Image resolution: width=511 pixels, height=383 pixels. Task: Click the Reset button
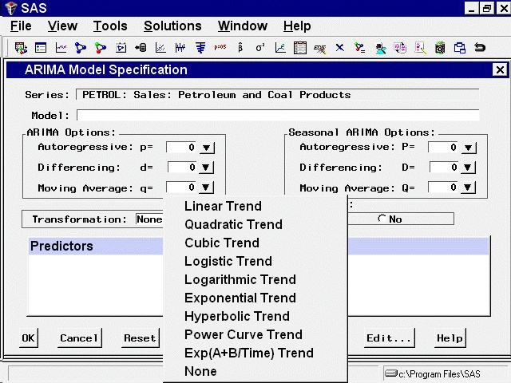(x=140, y=338)
